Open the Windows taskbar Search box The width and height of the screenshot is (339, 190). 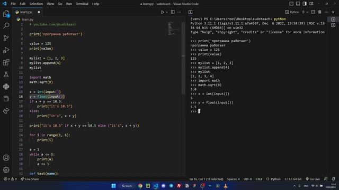(127, 186)
